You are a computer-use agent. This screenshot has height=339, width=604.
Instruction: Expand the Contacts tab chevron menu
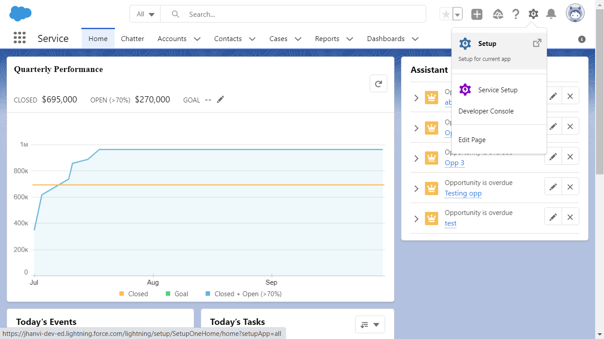(252, 39)
